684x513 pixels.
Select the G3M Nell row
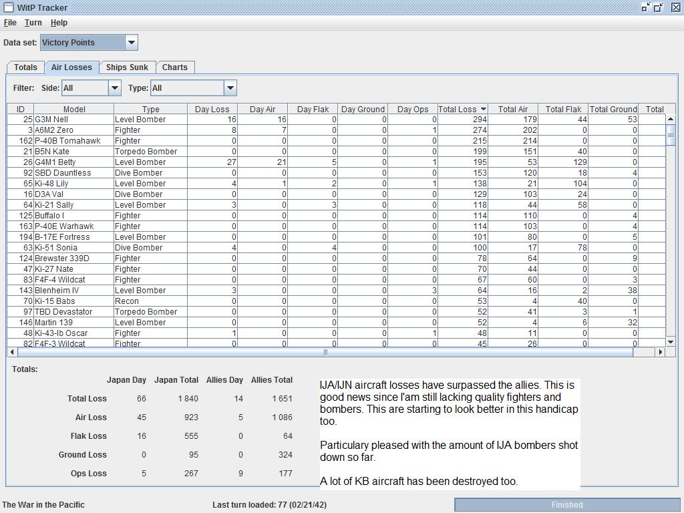tap(337, 120)
